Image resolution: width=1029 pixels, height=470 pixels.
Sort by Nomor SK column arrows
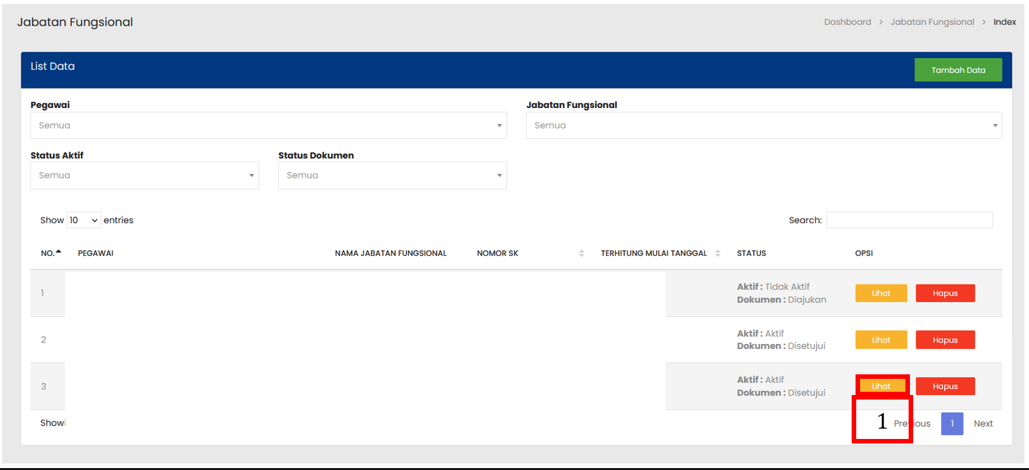(581, 253)
